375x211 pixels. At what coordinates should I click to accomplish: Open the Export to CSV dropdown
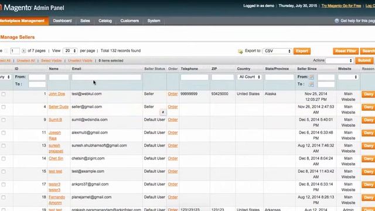[277, 51]
